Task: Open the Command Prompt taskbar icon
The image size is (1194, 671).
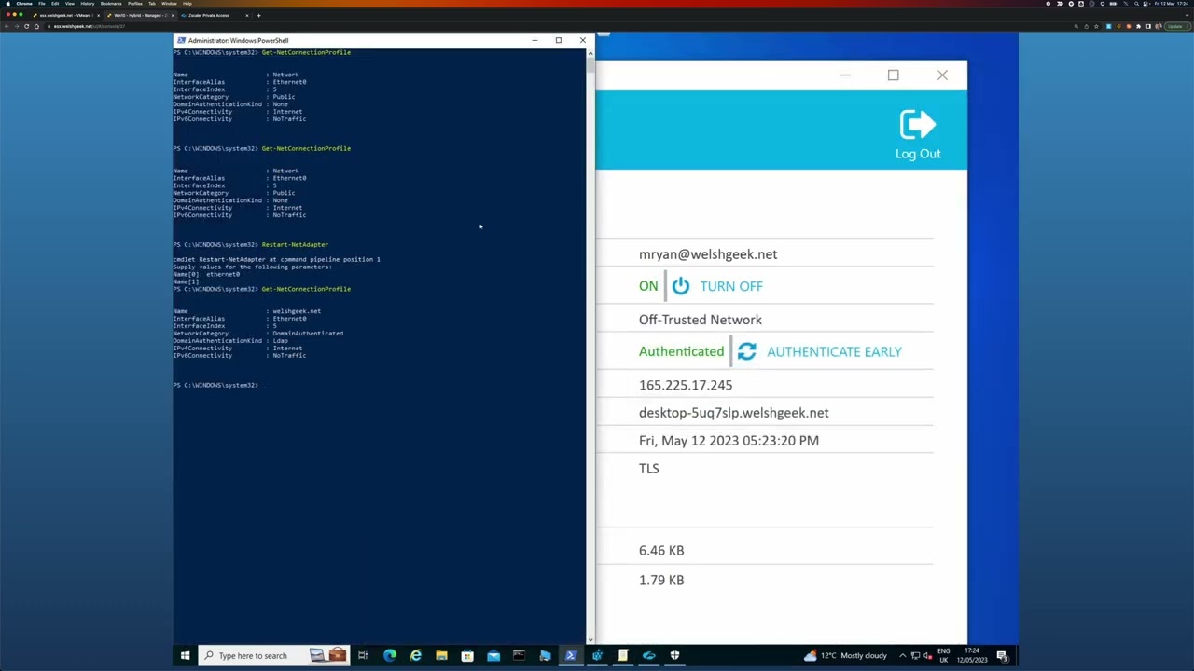Action: pyautogui.click(x=520, y=655)
